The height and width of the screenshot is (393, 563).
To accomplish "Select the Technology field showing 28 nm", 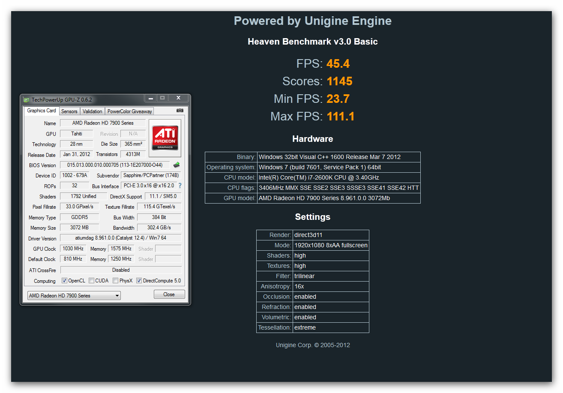I will pos(77,144).
